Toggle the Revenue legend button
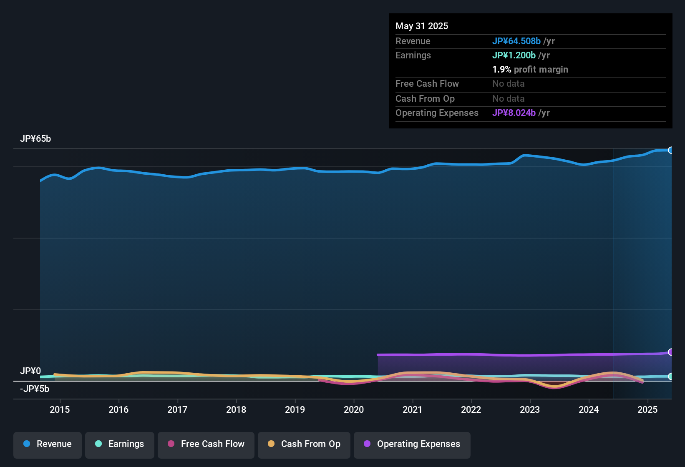This screenshot has height=467, width=685. tap(48, 445)
